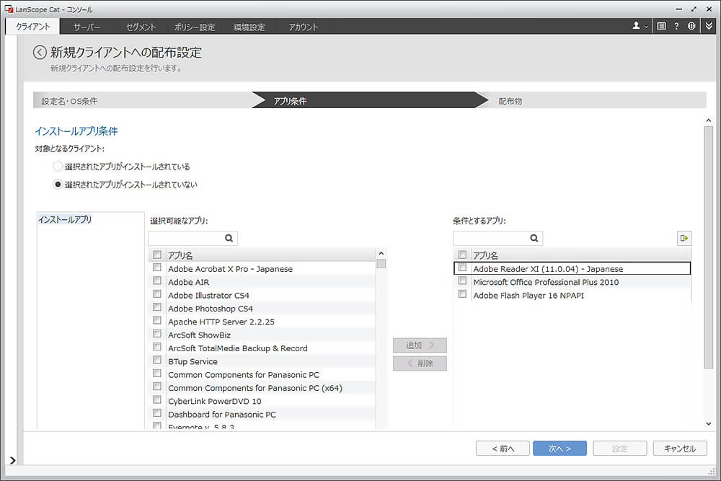Image resolution: width=721 pixels, height=481 pixels.
Task: Open the クライアント tab
Action: tap(32, 27)
